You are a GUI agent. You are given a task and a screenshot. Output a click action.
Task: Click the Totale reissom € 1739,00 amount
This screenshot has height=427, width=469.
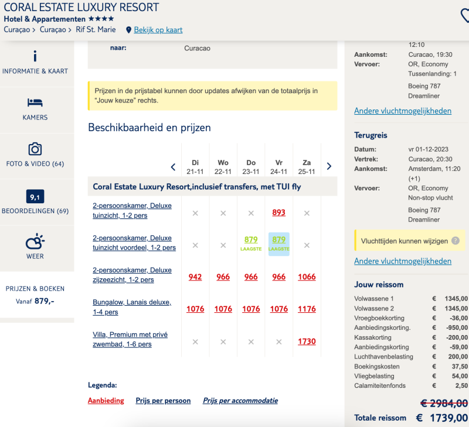tap(442, 418)
